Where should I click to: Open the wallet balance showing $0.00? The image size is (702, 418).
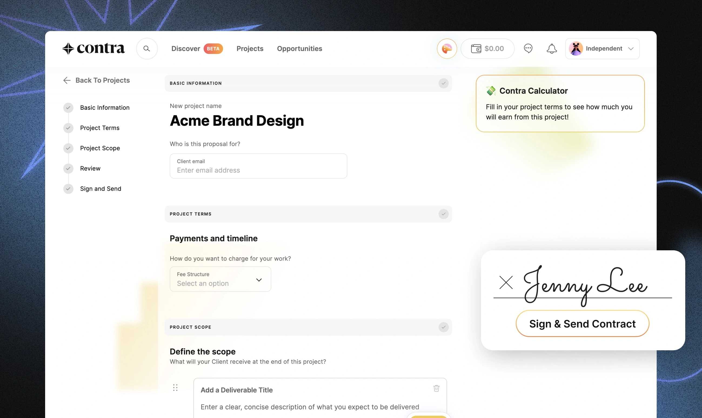coord(487,48)
